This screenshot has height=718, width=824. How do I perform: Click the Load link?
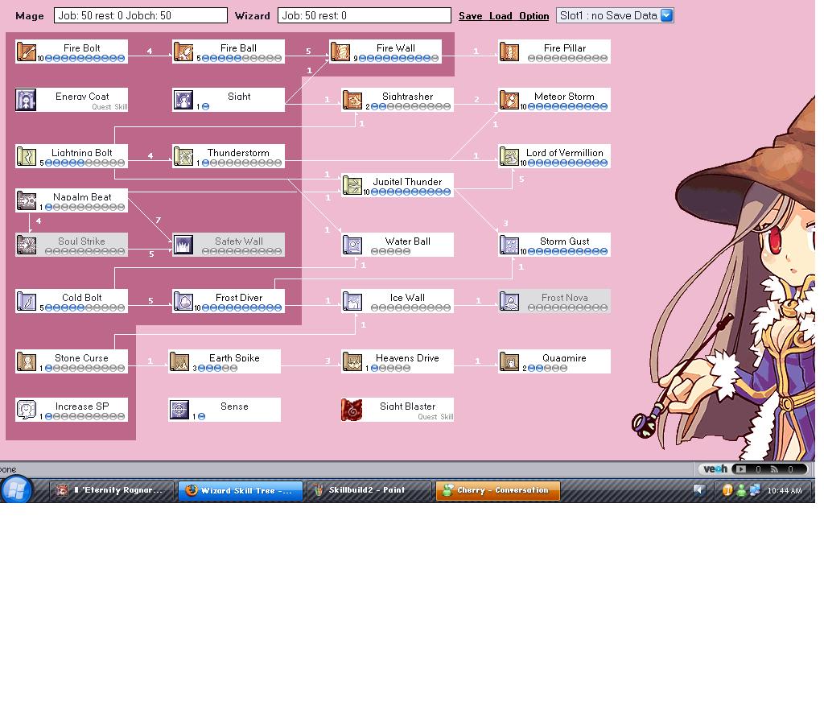(x=501, y=16)
